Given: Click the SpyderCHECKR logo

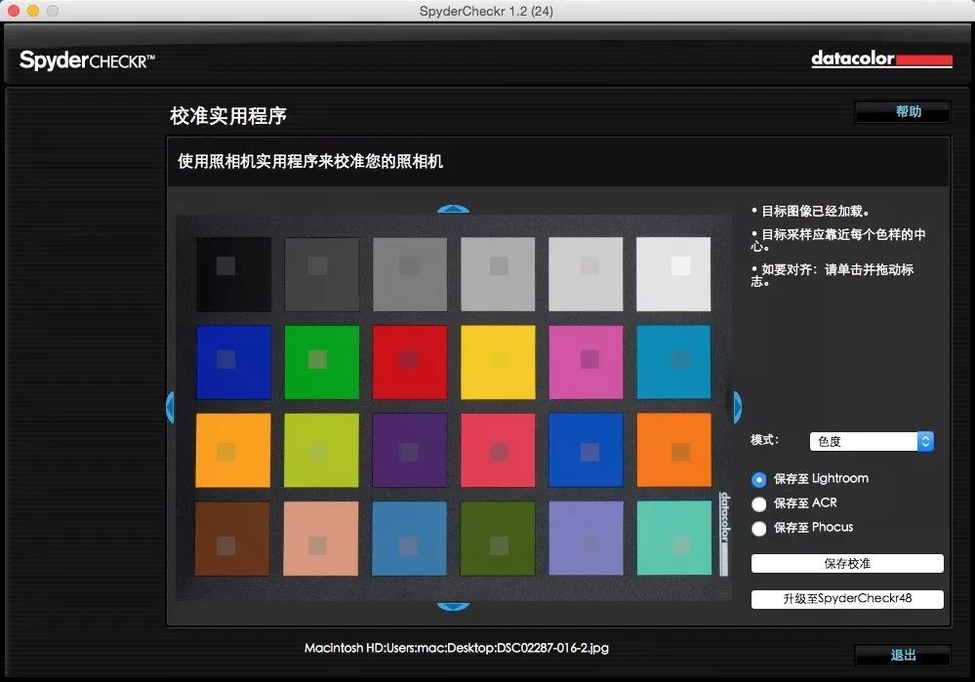Looking at the screenshot, I should pyautogui.click(x=87, y=60).
